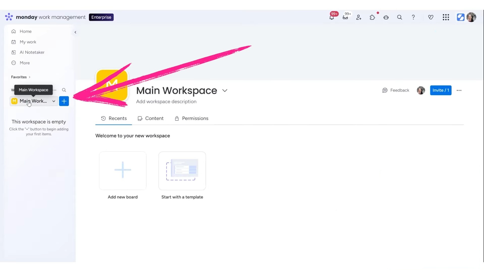Open the Main Workspace dropdown selector in sidebar
484x272 pixels.
[34, 101]
